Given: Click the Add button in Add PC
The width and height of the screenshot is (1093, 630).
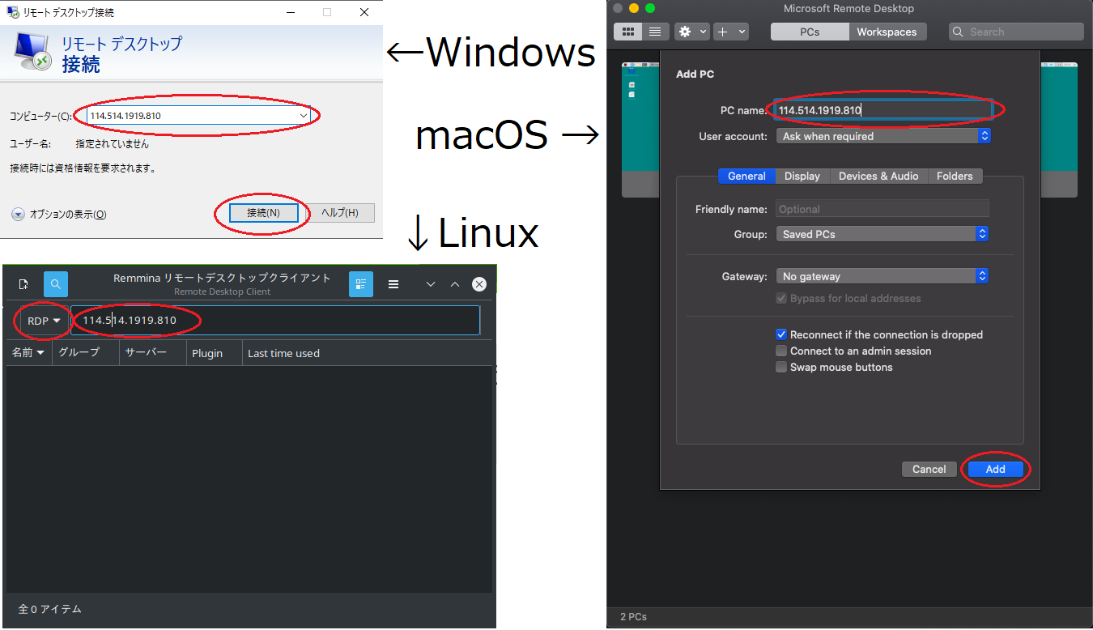Looking at the screenshot, I should [995, 469].
